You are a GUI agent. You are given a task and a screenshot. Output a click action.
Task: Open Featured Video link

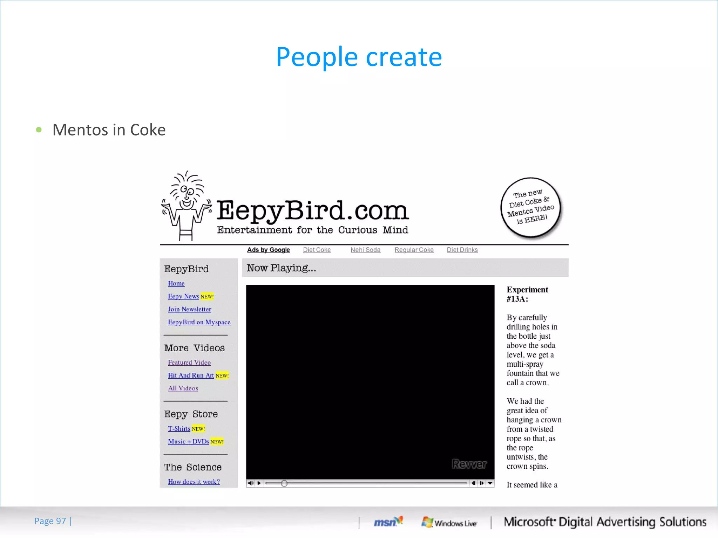click(189, 363)
